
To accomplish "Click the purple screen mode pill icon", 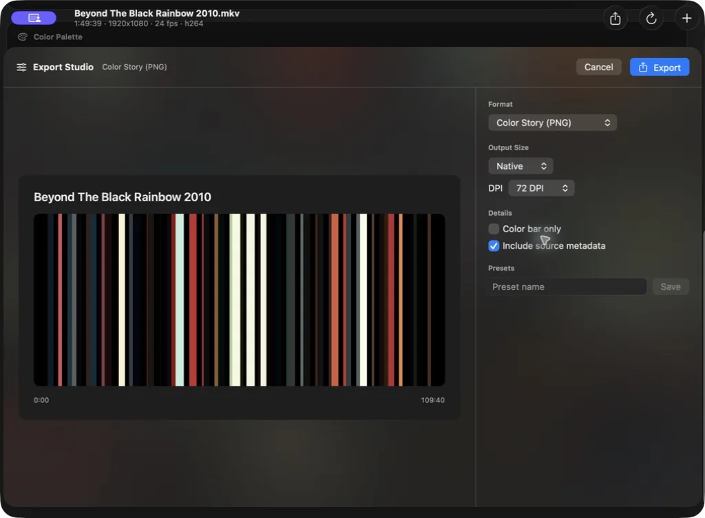I will (x=34, y=18).
